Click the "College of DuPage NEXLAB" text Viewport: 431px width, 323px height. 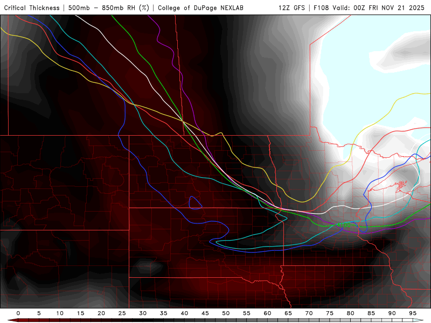click(200, 8)
